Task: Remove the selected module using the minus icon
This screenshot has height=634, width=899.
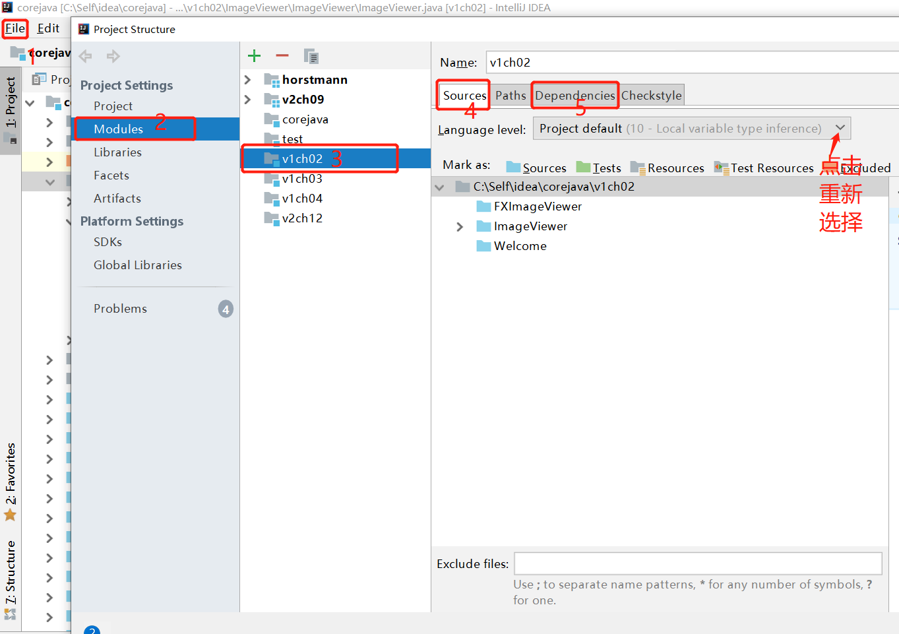Action: pos(282,55)
